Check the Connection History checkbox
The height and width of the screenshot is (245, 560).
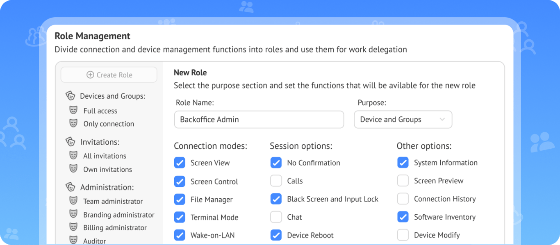click(403, 199)
